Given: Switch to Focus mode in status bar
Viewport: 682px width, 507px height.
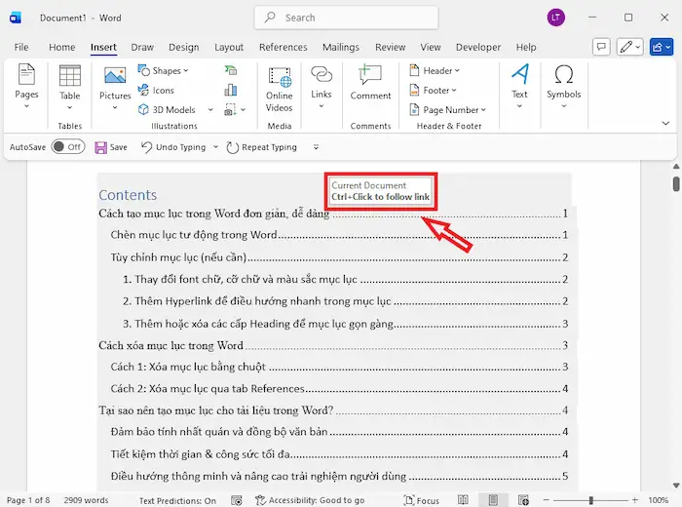Looking at the screenshot, I should (x=420, y=500).
